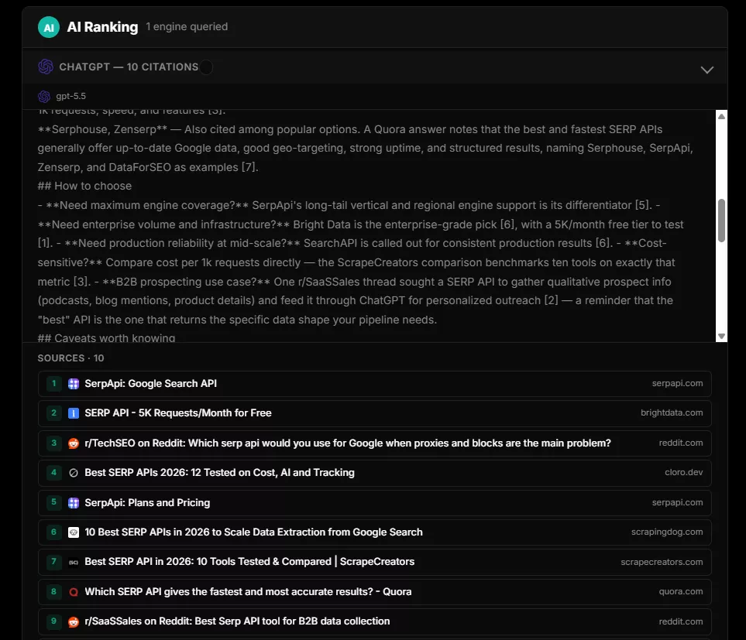Click the reddit.com domain on the r/TechSEO row
746x640 pixels.
tap(680, 443)
